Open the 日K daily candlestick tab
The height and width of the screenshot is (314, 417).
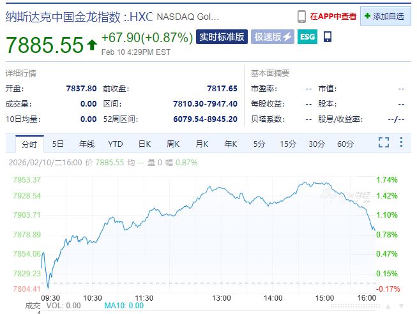click(x=144, y=144)
